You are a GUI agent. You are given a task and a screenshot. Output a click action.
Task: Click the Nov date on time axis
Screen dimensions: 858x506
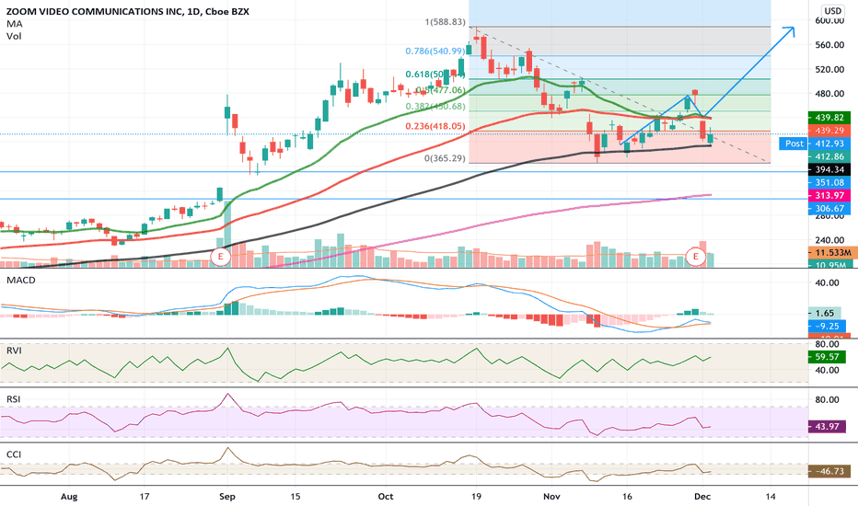551,497
